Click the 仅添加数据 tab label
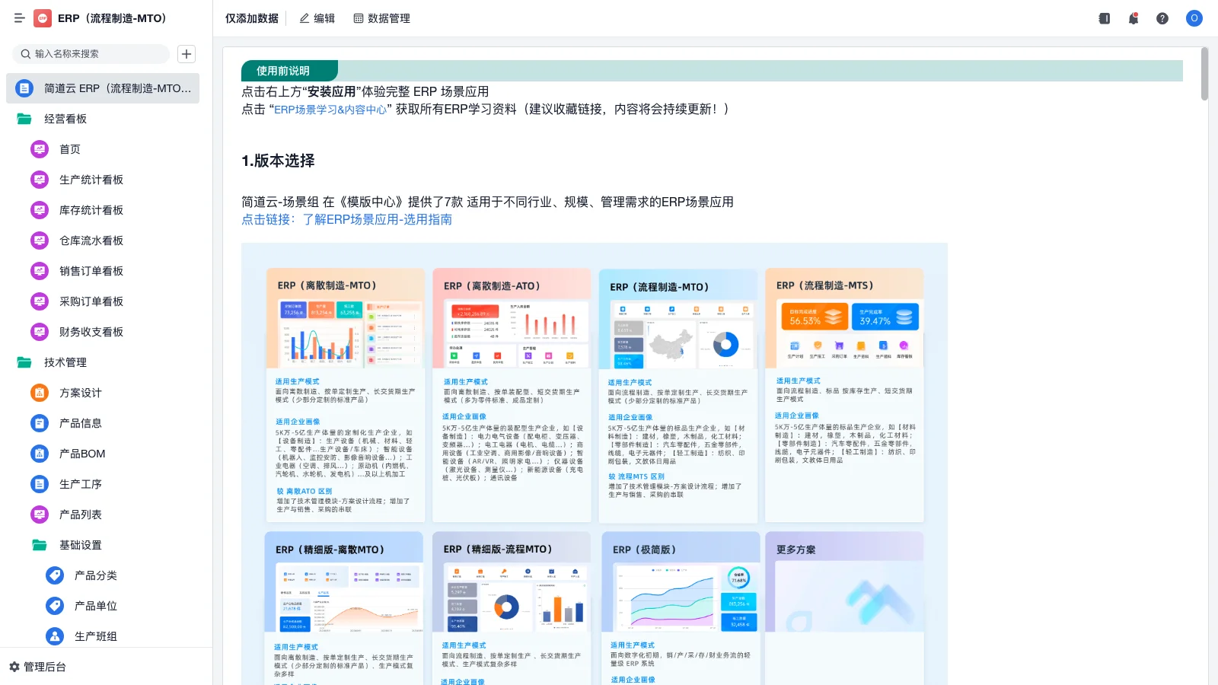The width and height of the screenshot is (1218, 685). point(252,18)
